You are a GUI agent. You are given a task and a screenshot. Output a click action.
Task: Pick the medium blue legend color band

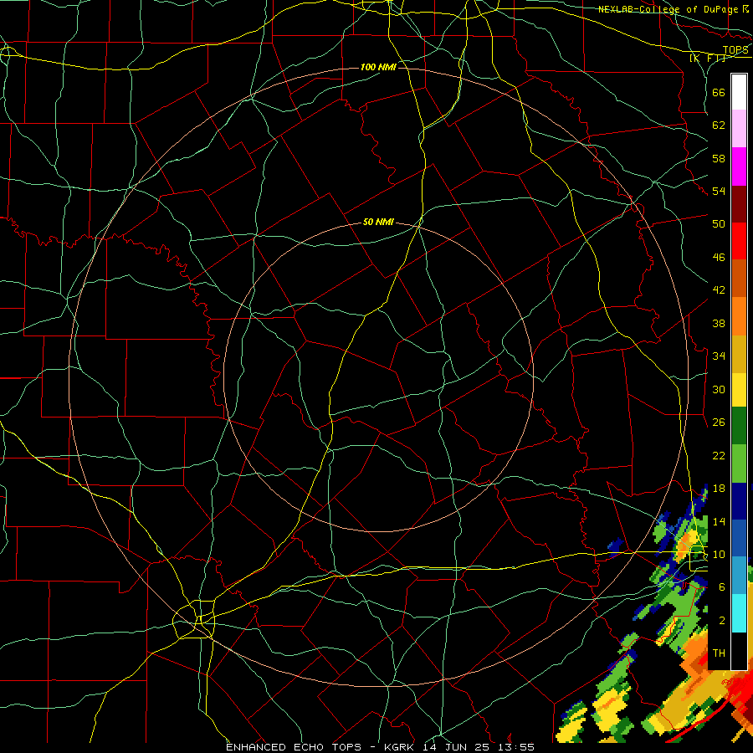pyautogui.click(x=739, y=538)
